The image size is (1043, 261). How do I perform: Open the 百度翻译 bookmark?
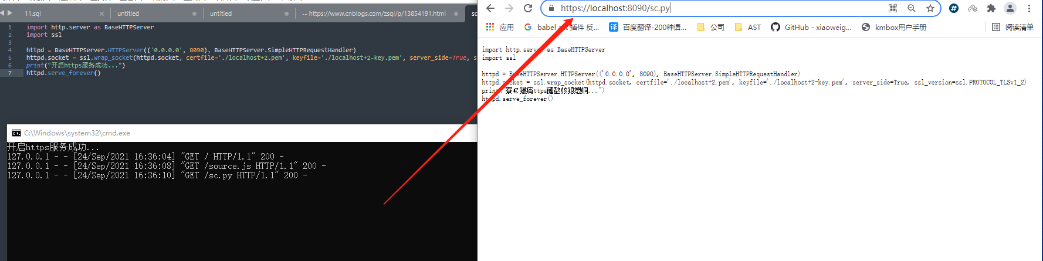point(648,27)
